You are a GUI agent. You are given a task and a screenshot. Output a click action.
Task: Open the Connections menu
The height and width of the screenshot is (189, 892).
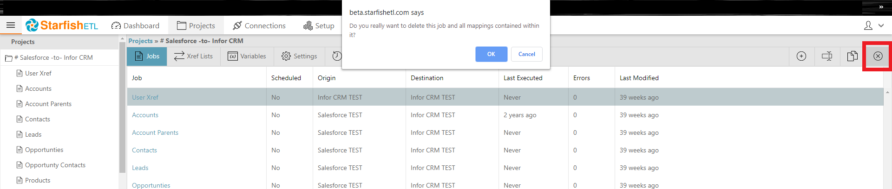pyautogui.click(x=259, y=25)
